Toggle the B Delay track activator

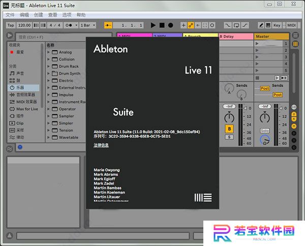coord(229,129)
